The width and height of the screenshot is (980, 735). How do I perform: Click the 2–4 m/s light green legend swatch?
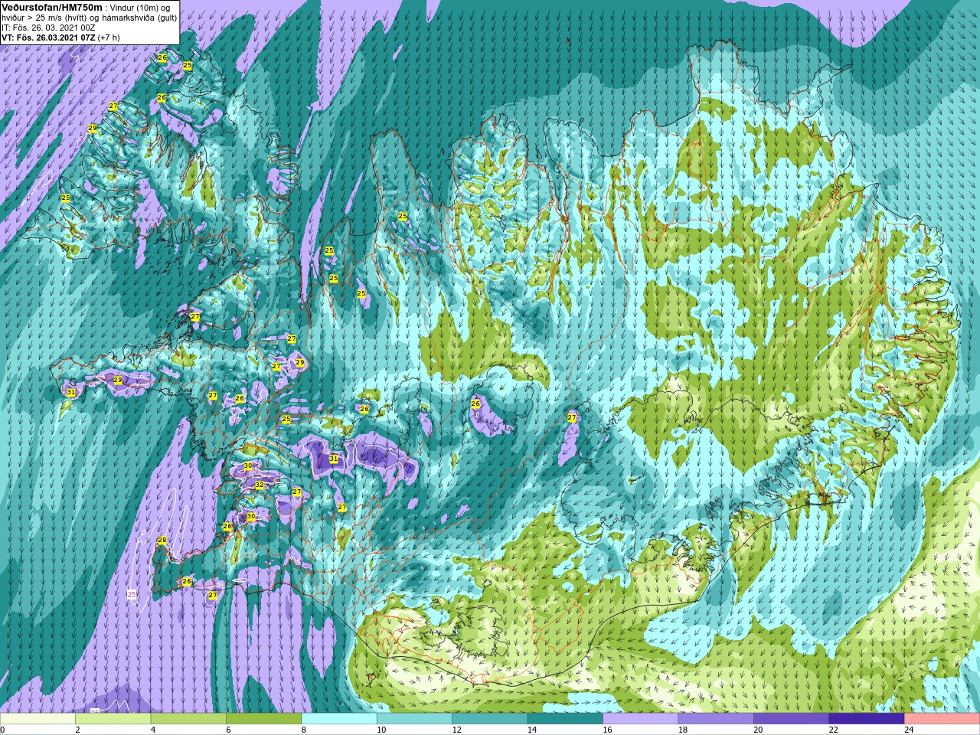point(113,719)
